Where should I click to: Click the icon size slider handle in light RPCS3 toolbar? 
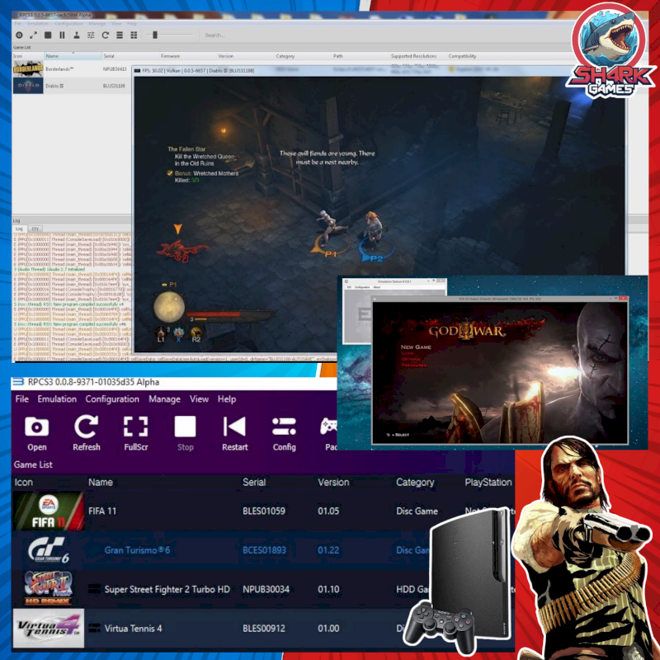point(155,35)
